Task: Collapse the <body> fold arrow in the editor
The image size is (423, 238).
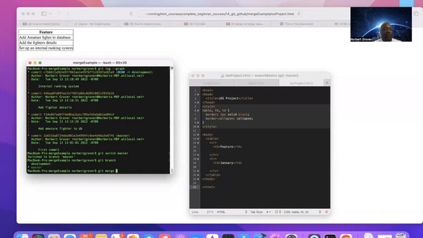Action: click(x=198, y=135)
